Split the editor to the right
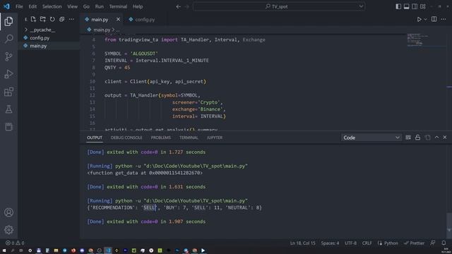Screen dimensions: 452x254 [434, 19]
